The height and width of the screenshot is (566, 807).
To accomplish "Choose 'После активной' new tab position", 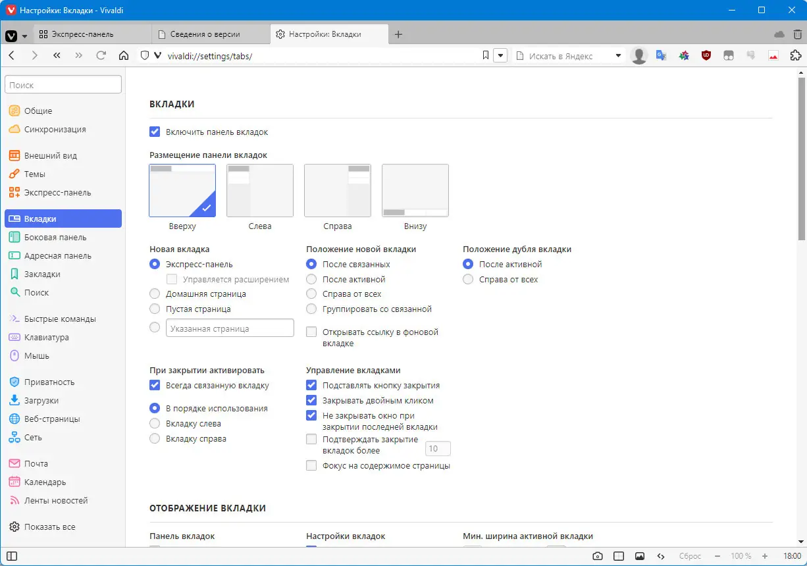I will pyautogui.click(x=311, y=279).
